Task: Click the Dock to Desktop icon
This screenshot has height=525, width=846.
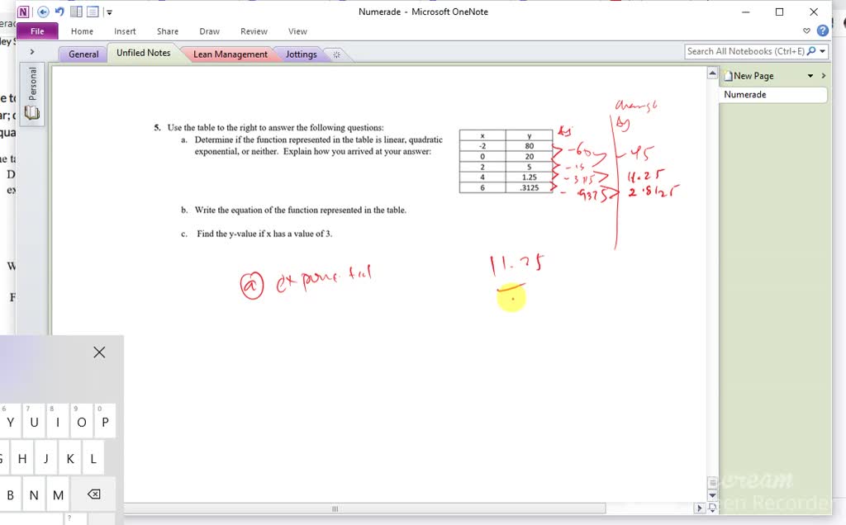Action: [x=77, y=12]
